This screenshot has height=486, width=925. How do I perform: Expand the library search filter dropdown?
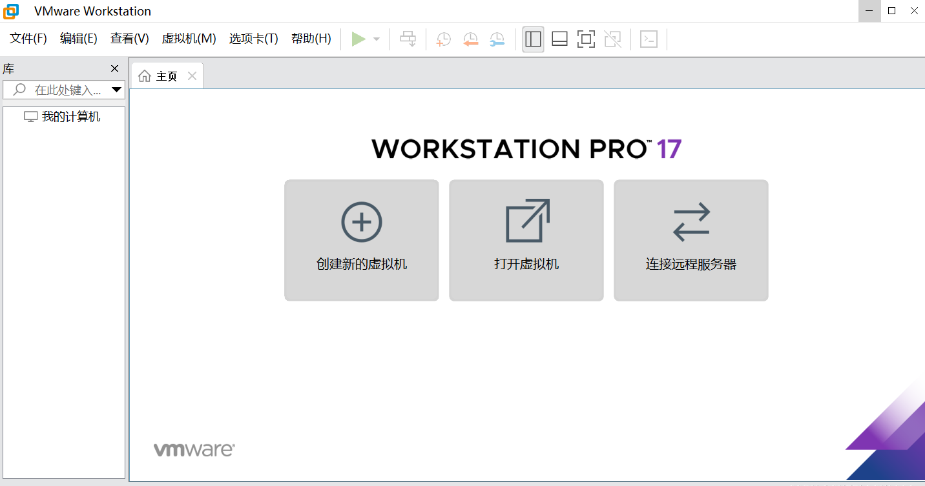[117, 90]
